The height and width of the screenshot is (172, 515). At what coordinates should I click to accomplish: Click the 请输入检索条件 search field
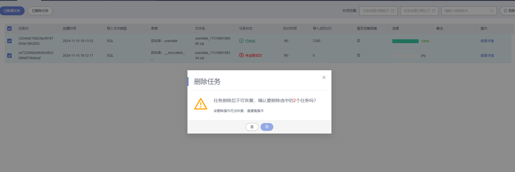469,11
